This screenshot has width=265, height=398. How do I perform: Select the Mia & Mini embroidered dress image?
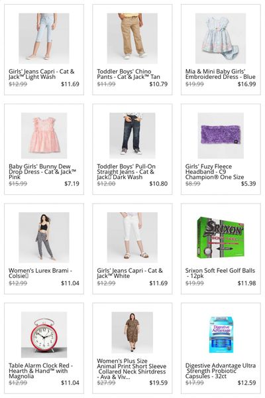[x=221, y=38]
